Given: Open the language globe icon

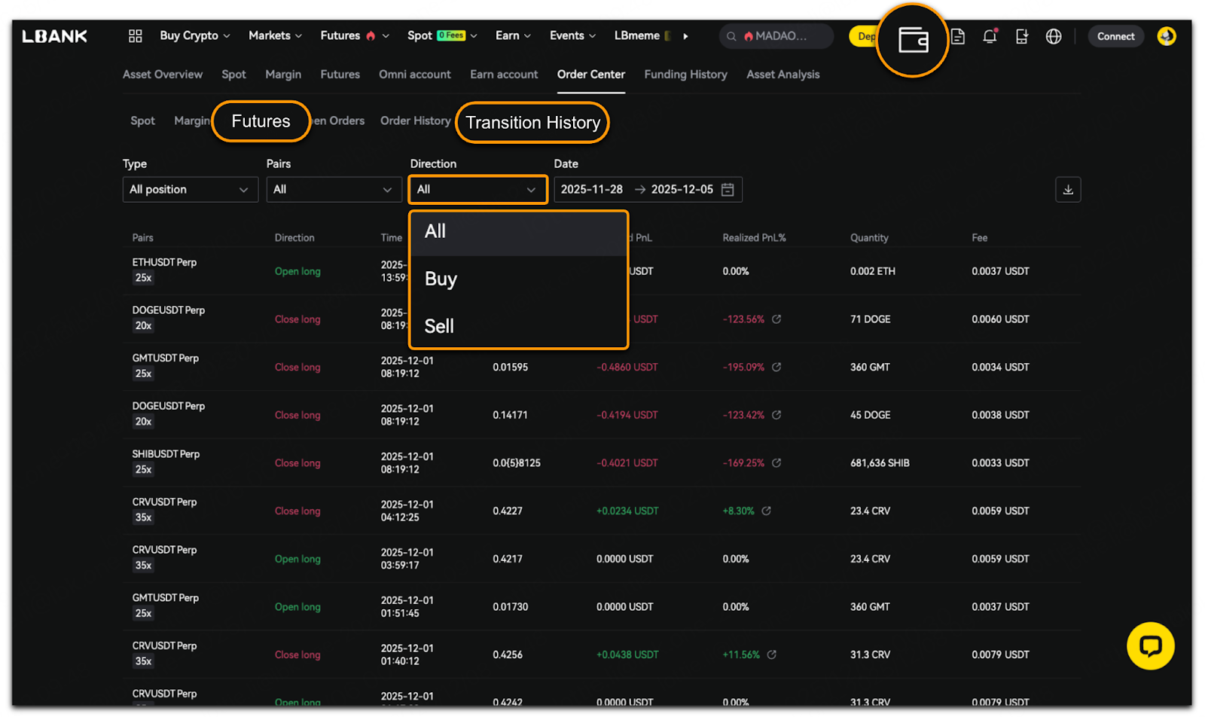Looking at the screenshot, I should 1054,36.
